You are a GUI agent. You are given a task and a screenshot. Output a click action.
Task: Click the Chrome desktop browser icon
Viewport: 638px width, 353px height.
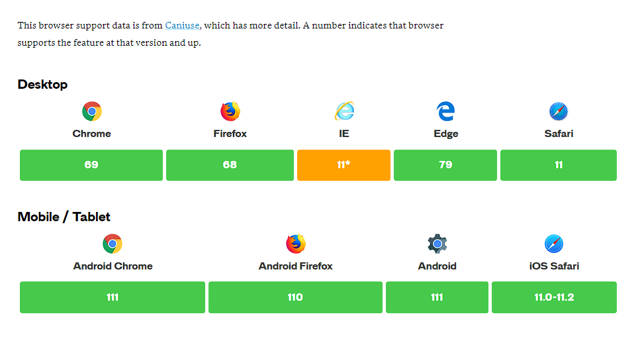[92, 111]
